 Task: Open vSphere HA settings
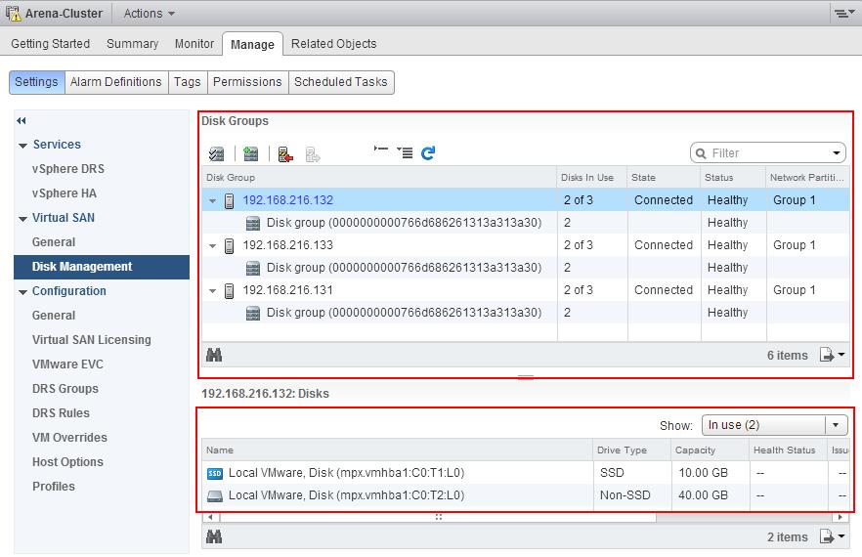[65, 193]
